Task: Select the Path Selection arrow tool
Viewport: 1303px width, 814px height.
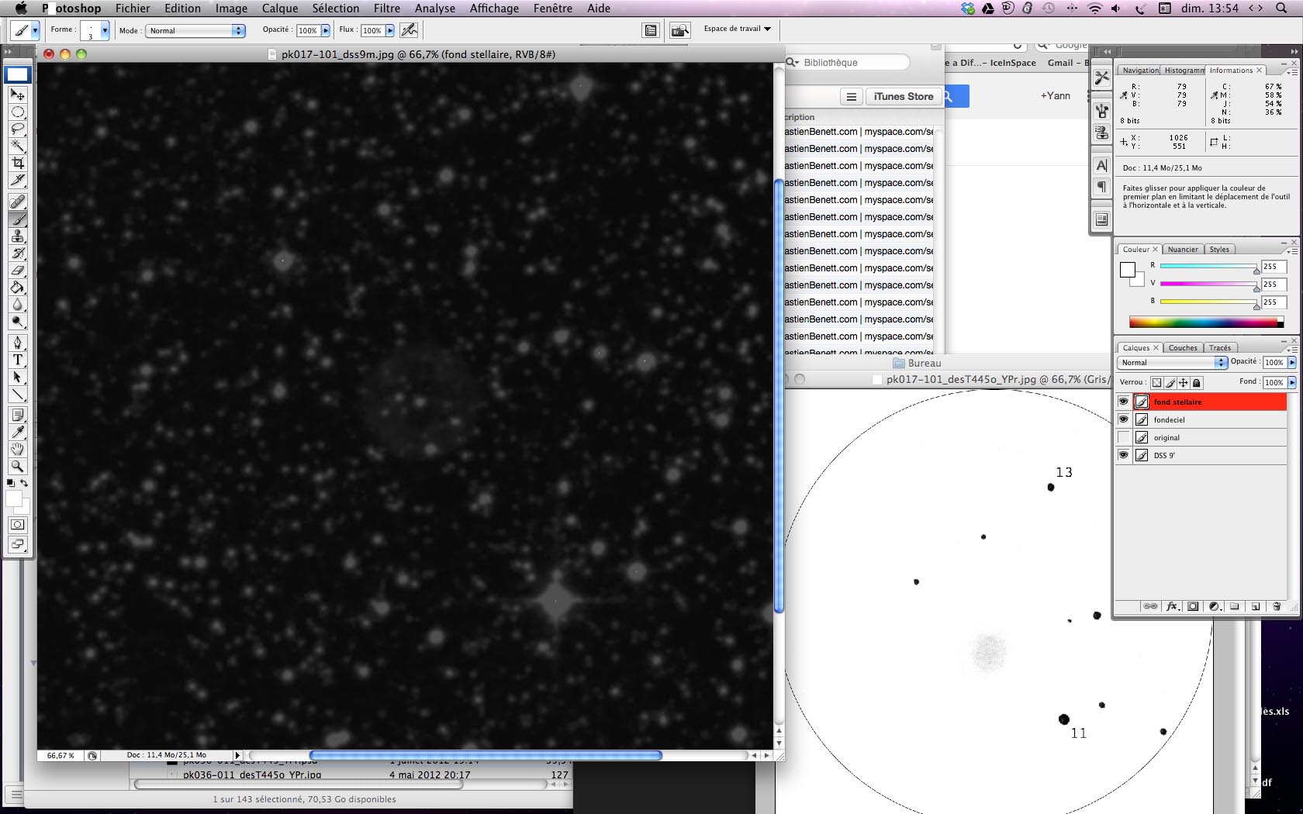Action: (17, 377)
